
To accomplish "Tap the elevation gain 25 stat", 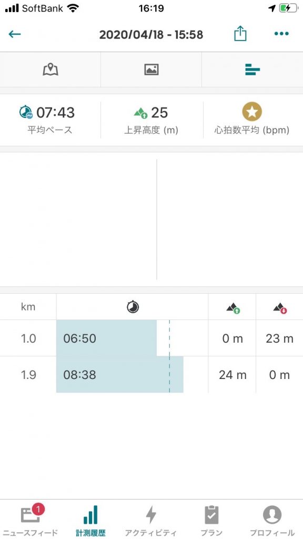I will [x=151, y=119].
